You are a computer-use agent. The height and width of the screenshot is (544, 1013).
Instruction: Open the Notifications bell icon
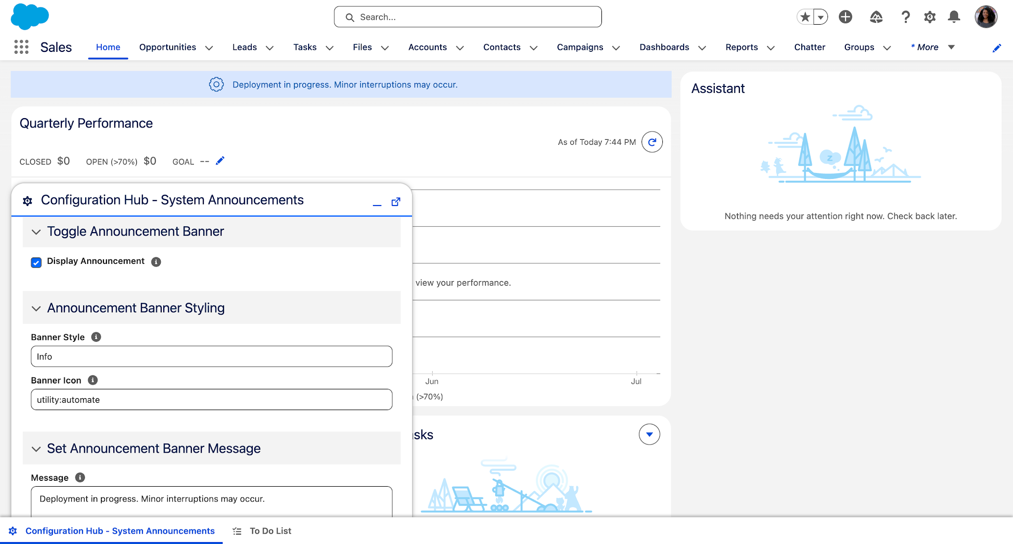[x=954, y=16]
